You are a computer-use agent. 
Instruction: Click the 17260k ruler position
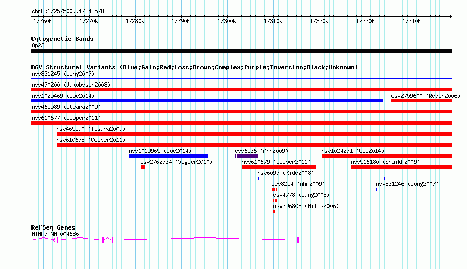43,21
